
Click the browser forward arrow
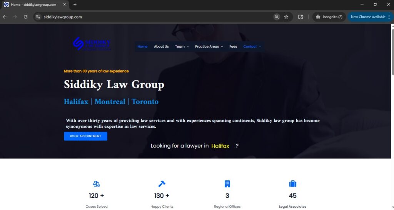pos(15,17)
